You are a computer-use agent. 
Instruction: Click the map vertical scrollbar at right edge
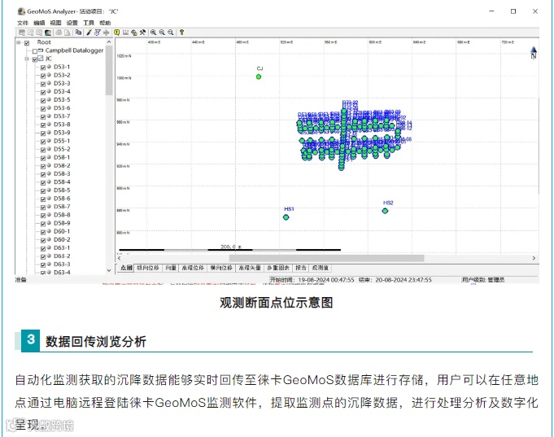(538, 146)
